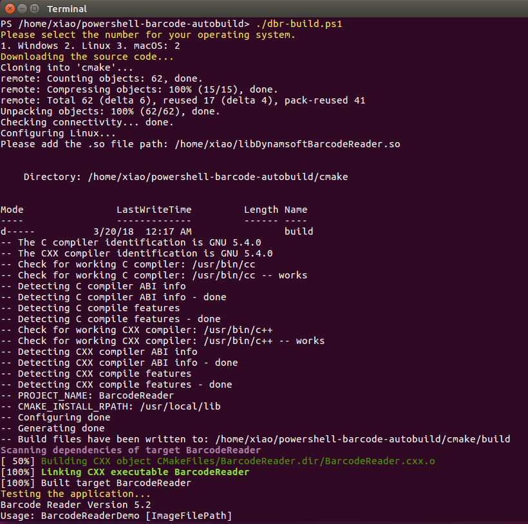Click the 50% build progress indicator
The width and height of the screenshot is (528, 524).
tap(19, 460)
